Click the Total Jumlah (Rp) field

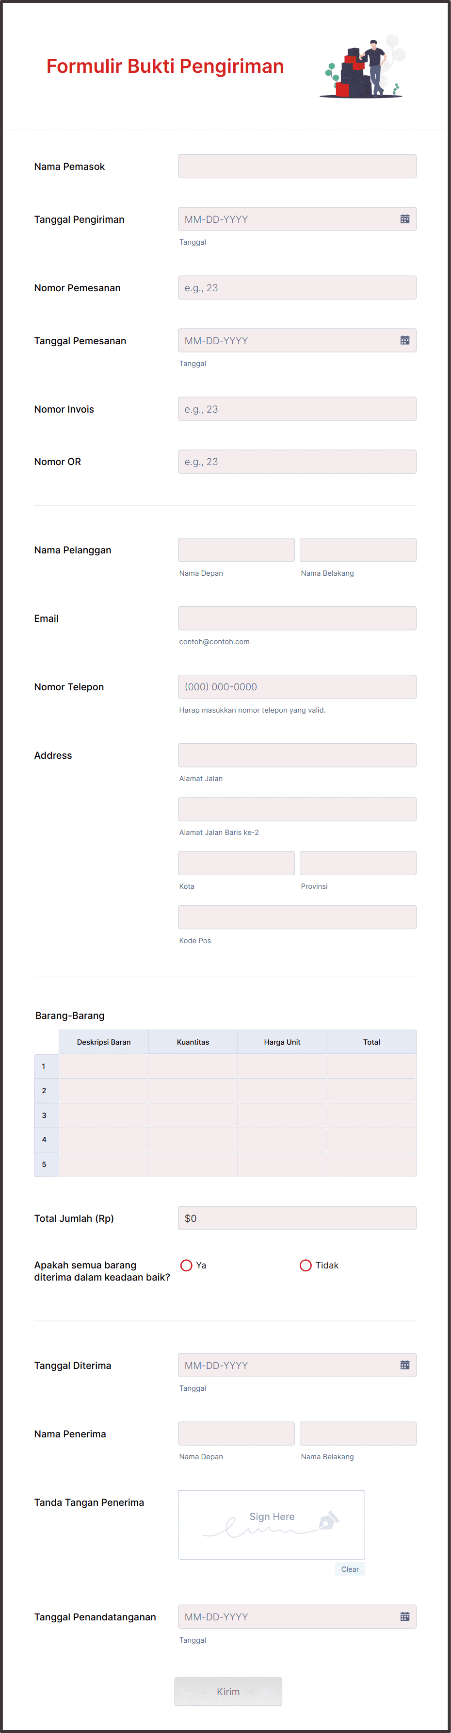pos(297,1218)
